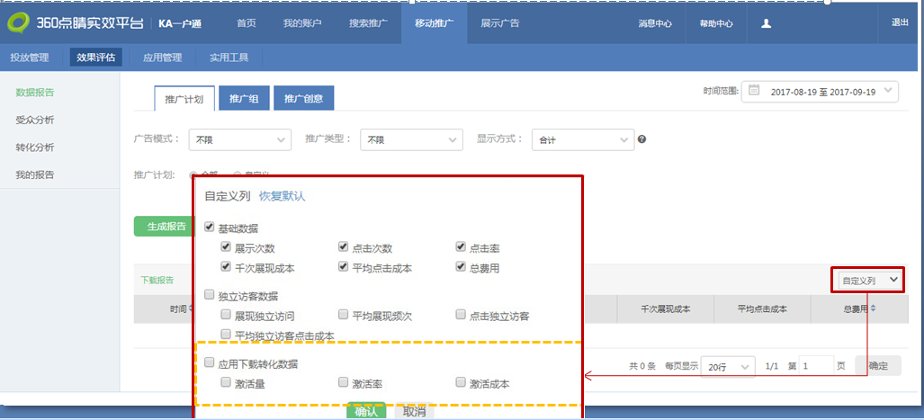Open the 20行 per-page dropdown
Screen dimensions: 924x420
(727, 366)
